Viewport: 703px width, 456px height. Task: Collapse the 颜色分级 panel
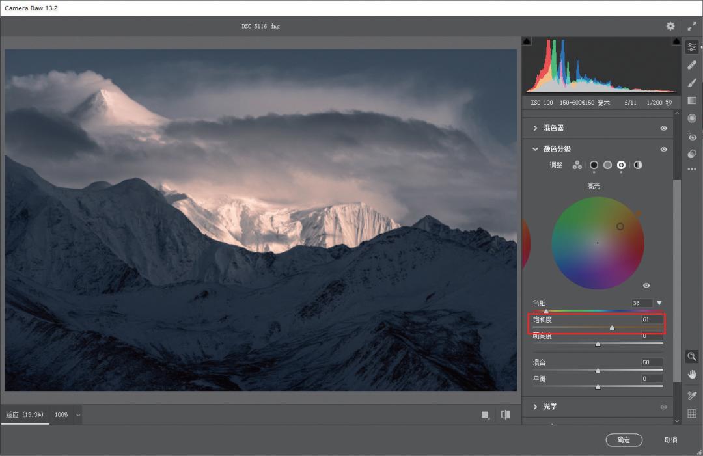pos(536,149)
